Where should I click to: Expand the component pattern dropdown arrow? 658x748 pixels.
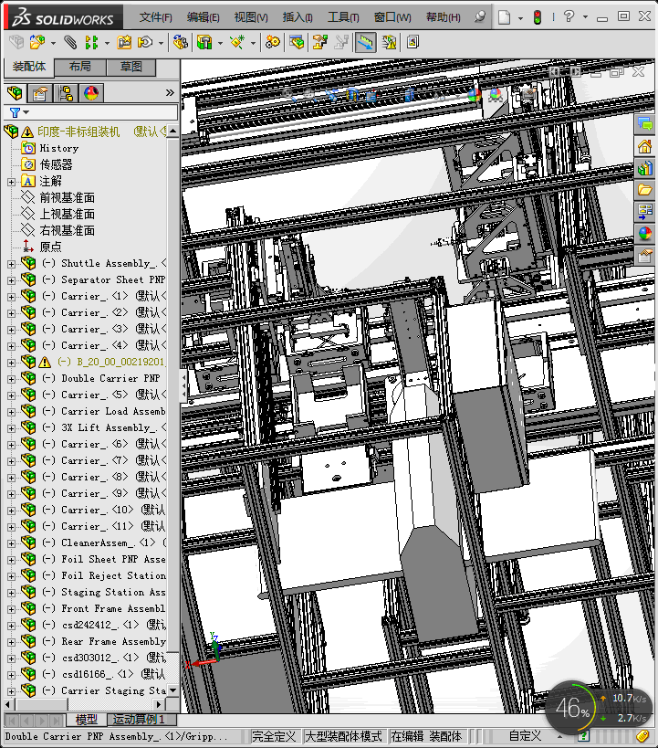(107, 44)
